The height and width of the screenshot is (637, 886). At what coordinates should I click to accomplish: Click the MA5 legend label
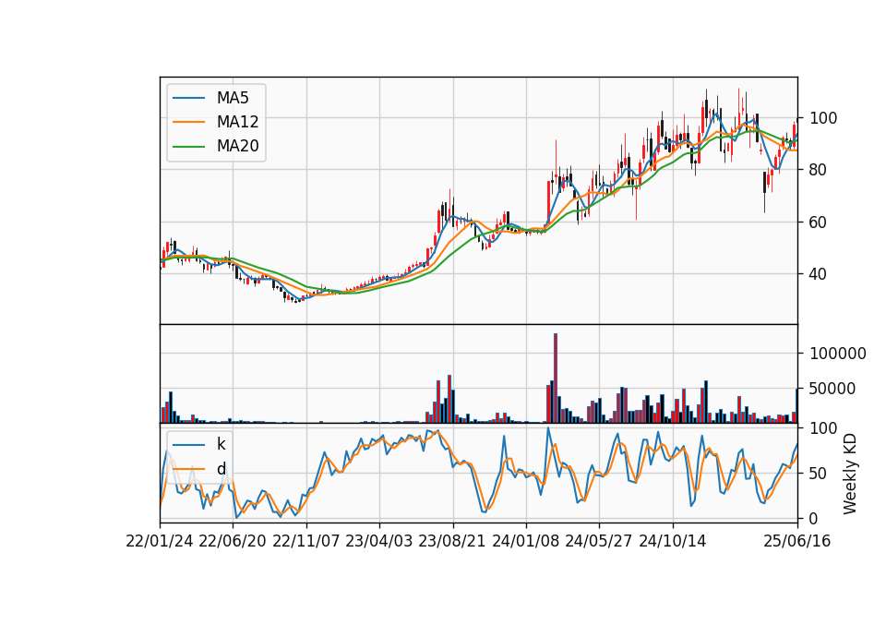click(233, 98)
